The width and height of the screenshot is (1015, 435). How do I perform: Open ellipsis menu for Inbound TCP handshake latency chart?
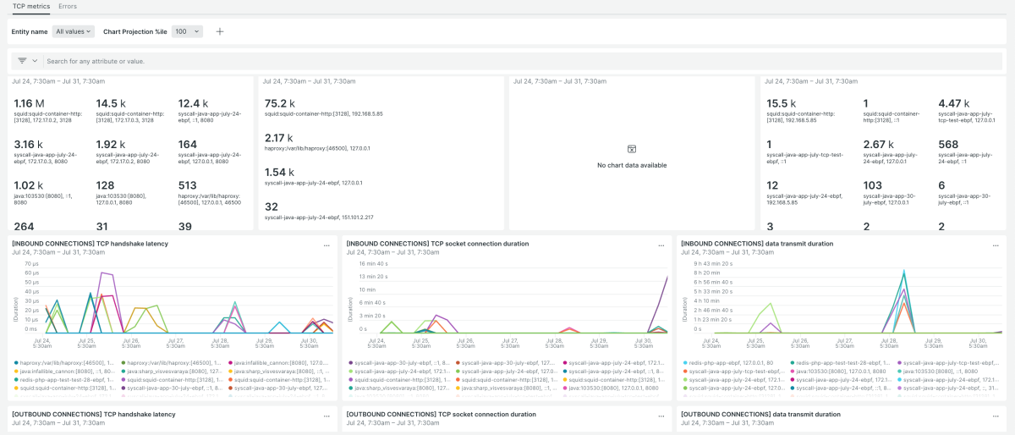pos(326,245)
